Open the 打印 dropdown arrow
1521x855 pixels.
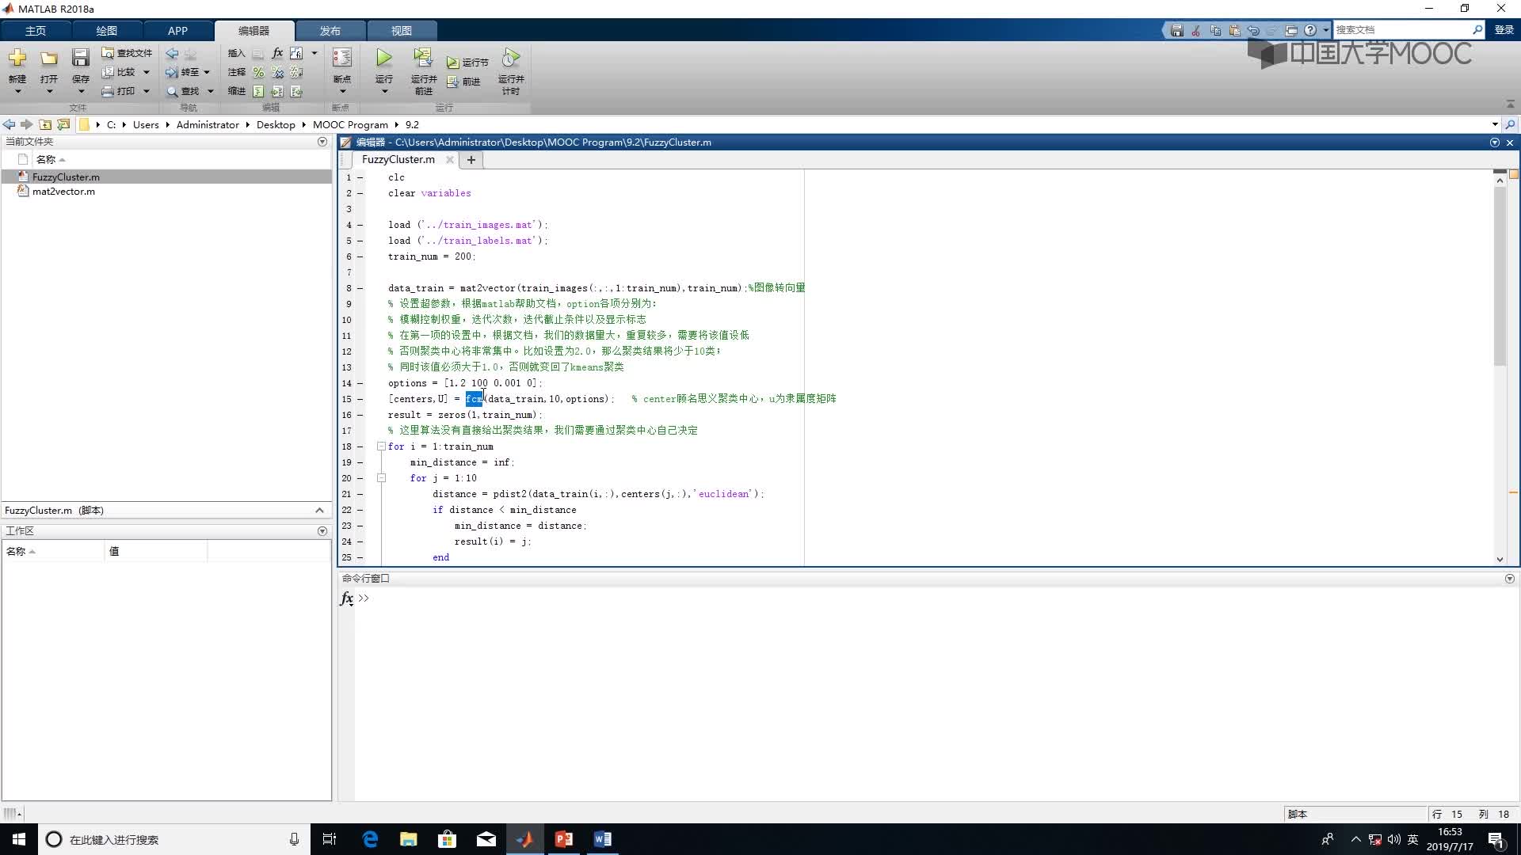pyautogui.click(x=146, y=91)
